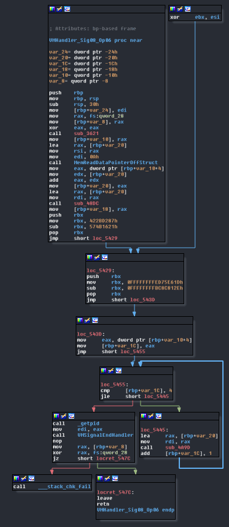
Task: Click the 'cmp [rbp+var_1C], 4' instruction
Action: [x=136, y=391]
